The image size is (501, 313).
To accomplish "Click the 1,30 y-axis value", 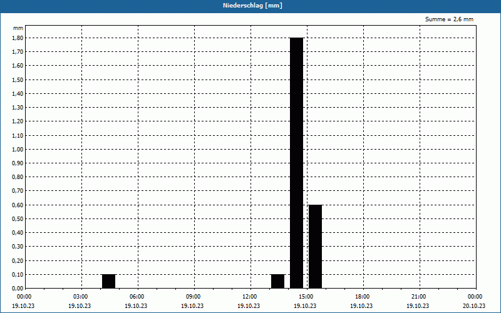I will click(18, 107).
